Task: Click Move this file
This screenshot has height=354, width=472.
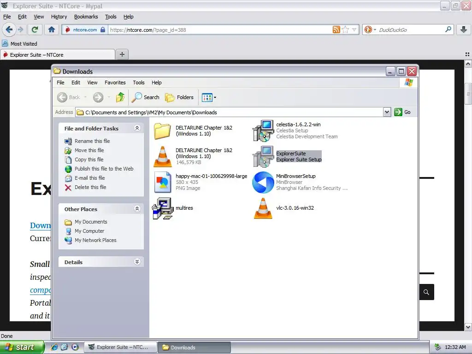Action: (89, 150)
